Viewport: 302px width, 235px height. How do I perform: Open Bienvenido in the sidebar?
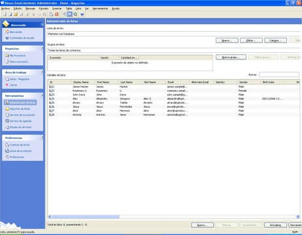click(14, 32)
